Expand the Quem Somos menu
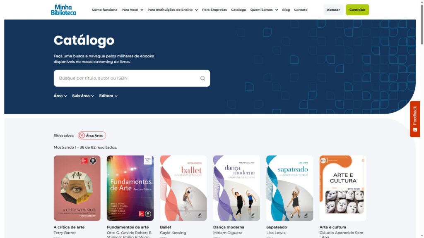 click(x=264, y=10)
